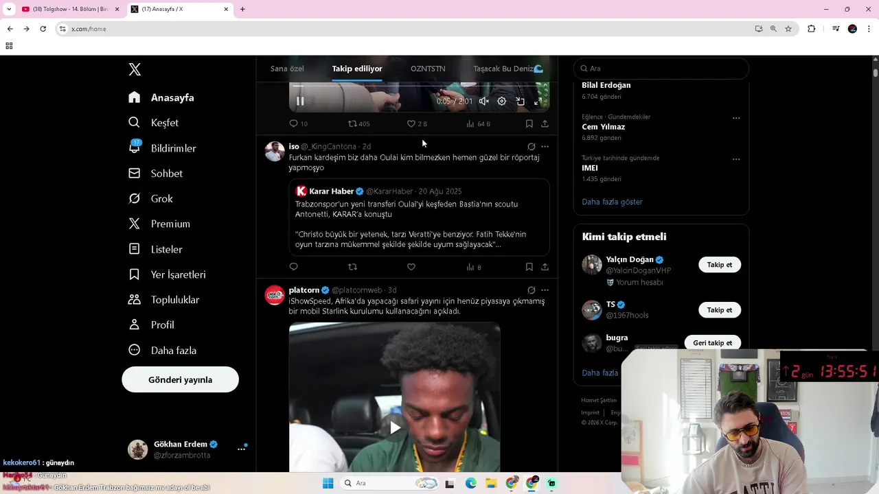Follow TS @1967hools with Takip et

(x=720, y=310)
